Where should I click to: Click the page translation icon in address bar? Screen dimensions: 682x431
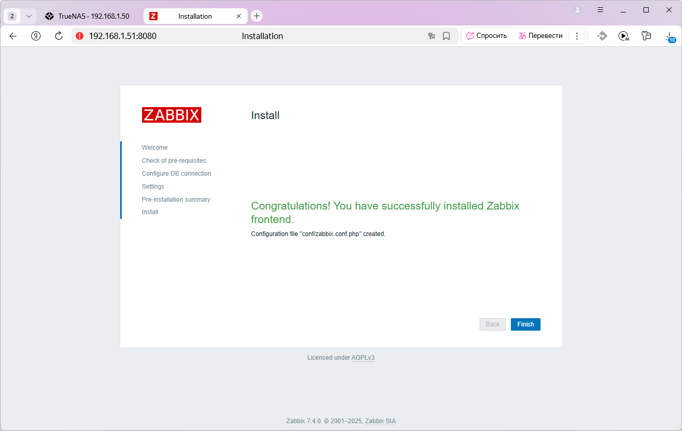[x=431, y=36]
